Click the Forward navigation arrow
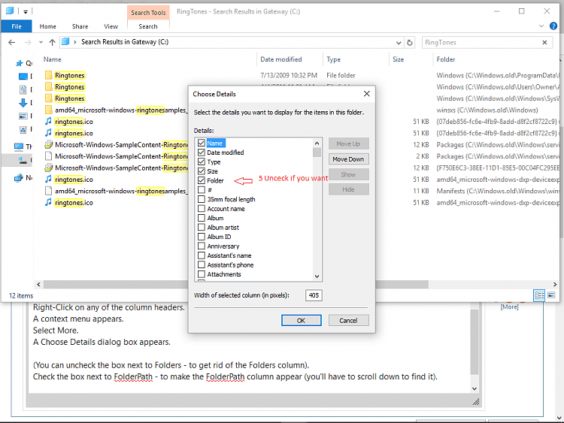The width and height of the screenshot is (564, 423). coord(28,42)
